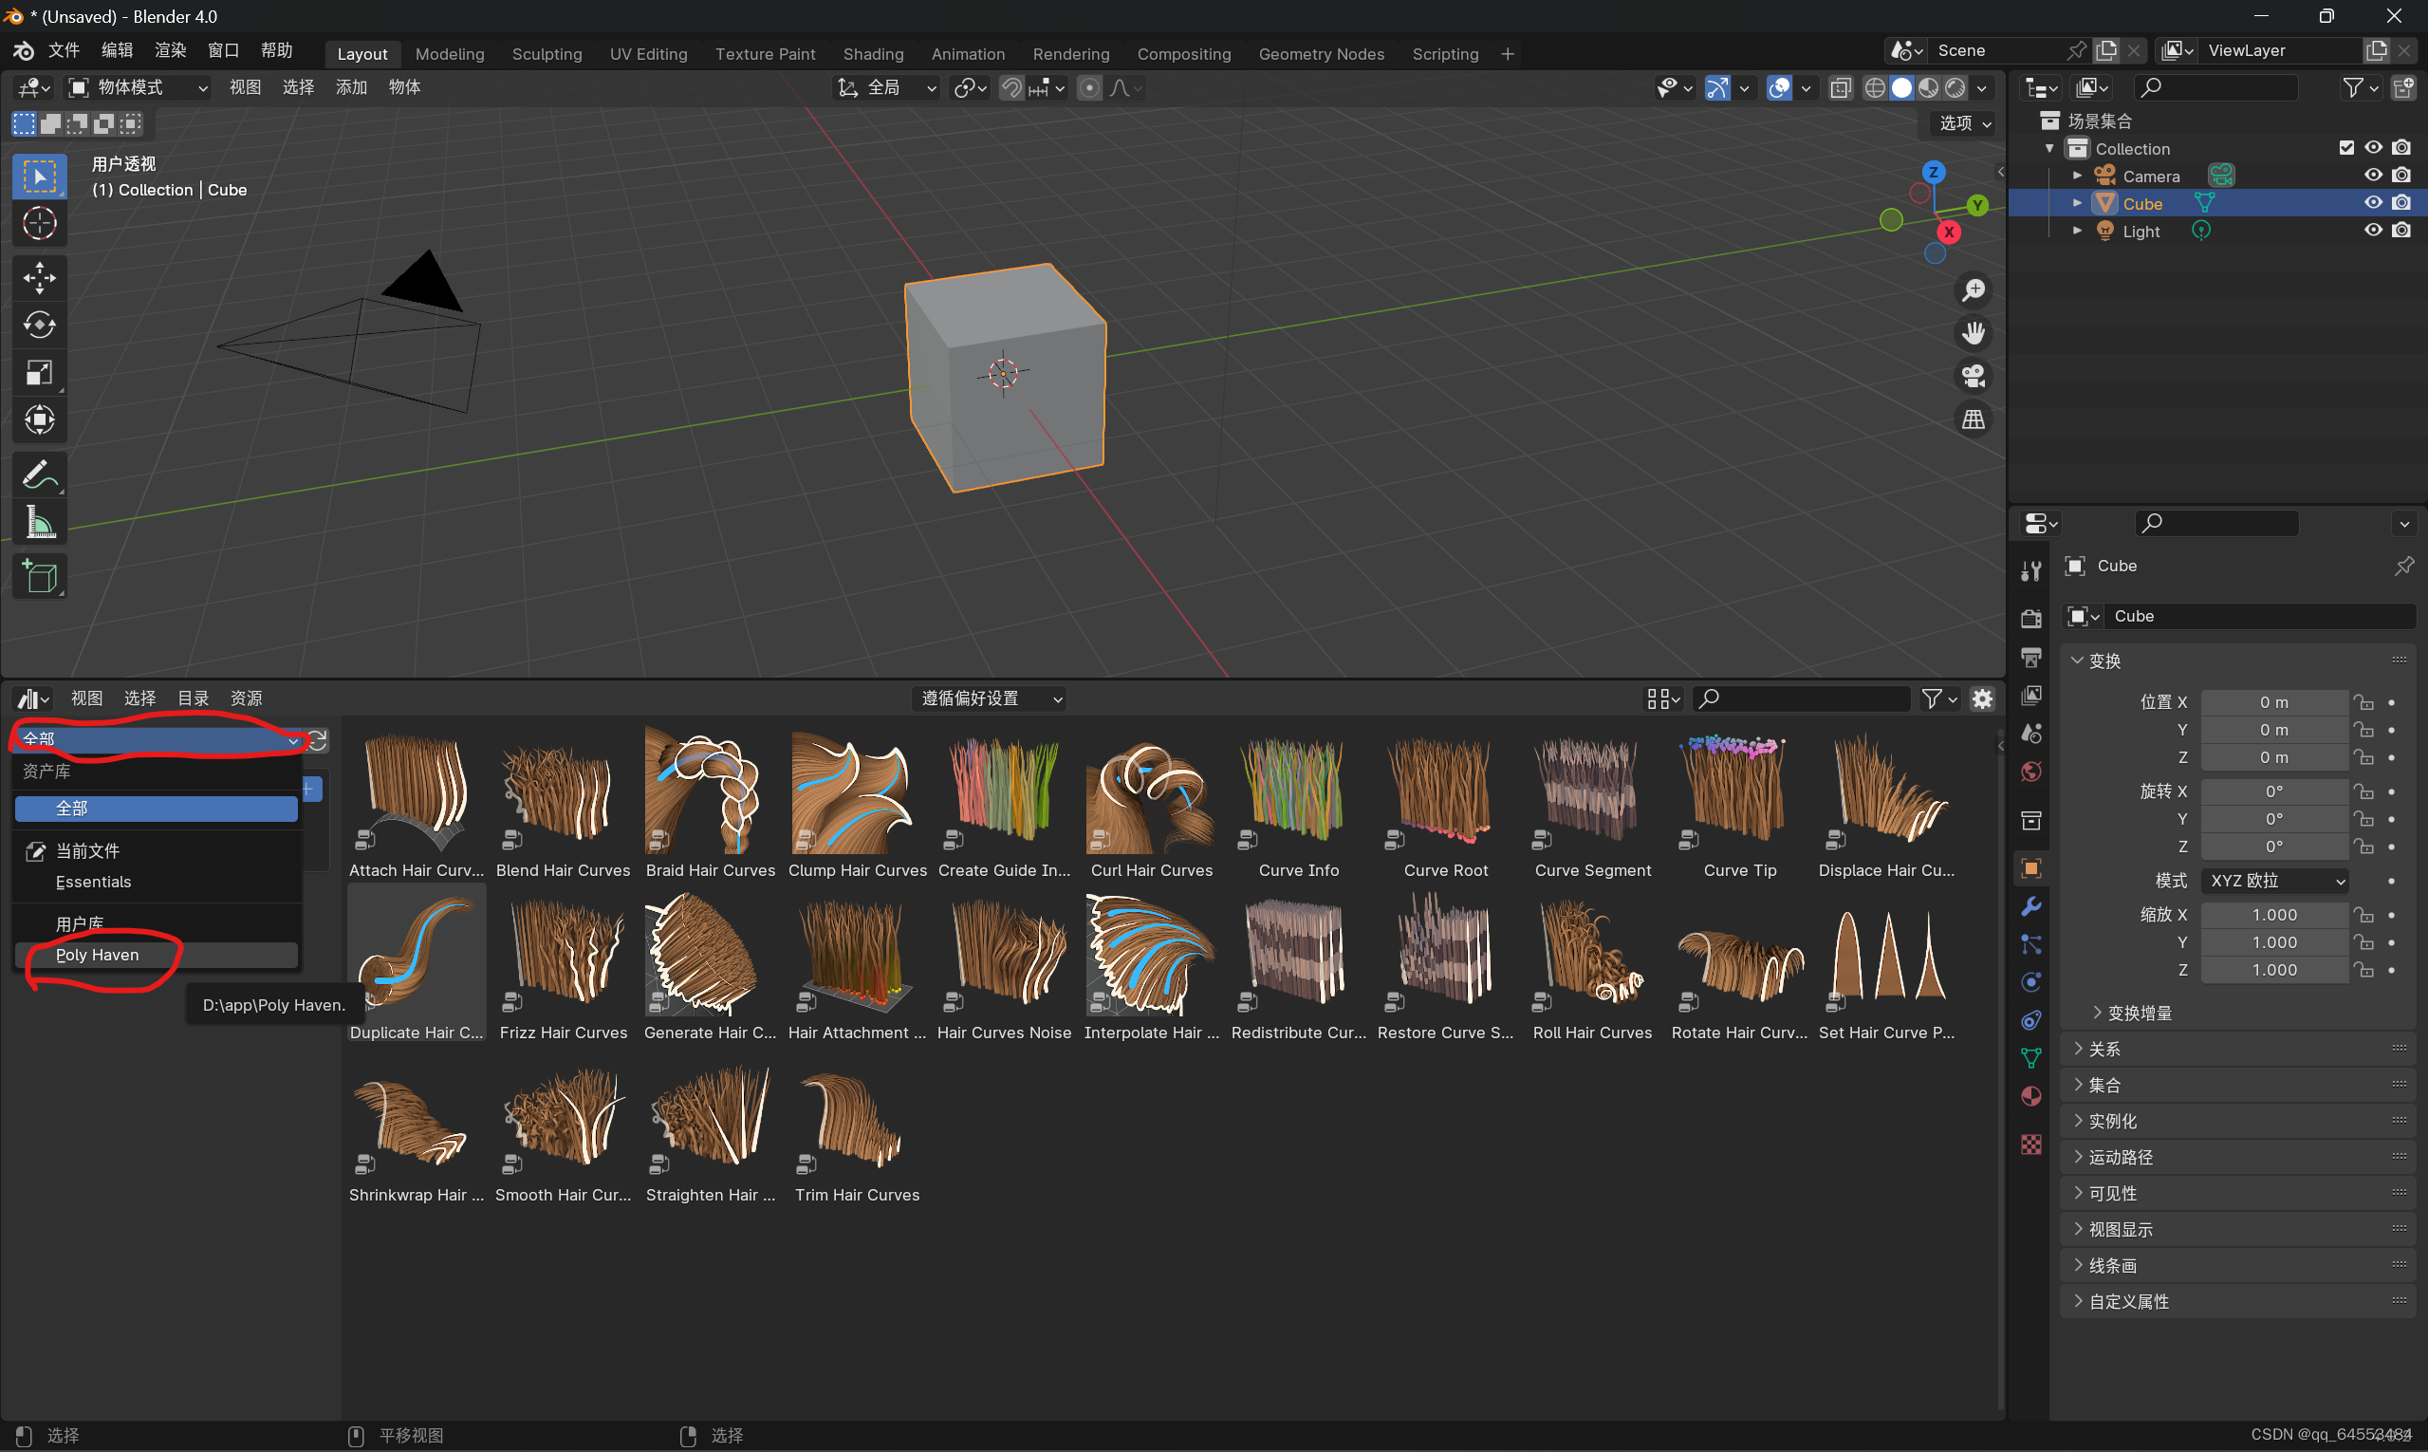Select the Braid Hair Curves asset thumbnail
This screenshot has height=1452, width=2428.
coord(709,794)
